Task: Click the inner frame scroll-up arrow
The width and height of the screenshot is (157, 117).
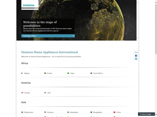Action: [x=137, y=3]
